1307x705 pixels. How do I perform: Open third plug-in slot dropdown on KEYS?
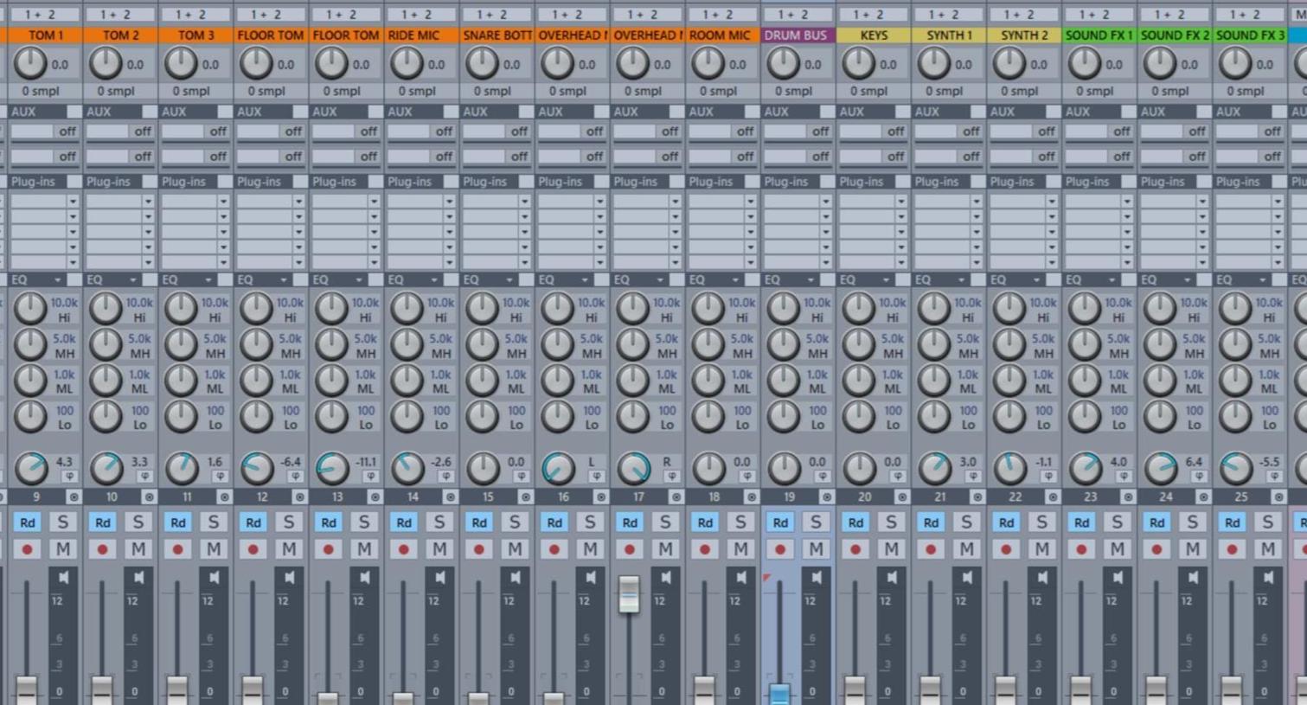coord(900,233)
